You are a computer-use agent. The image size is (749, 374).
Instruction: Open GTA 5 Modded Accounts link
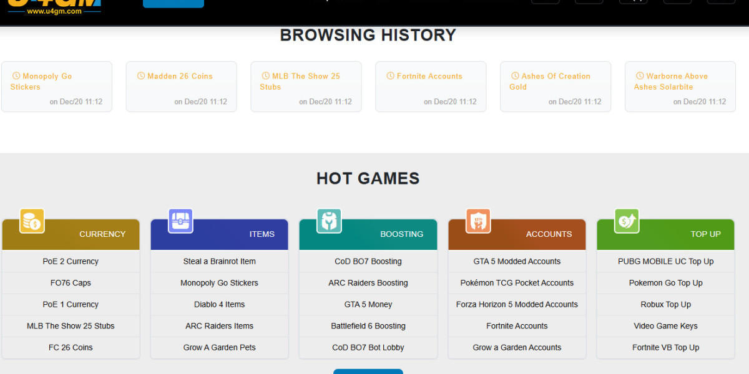pos(517,261)
